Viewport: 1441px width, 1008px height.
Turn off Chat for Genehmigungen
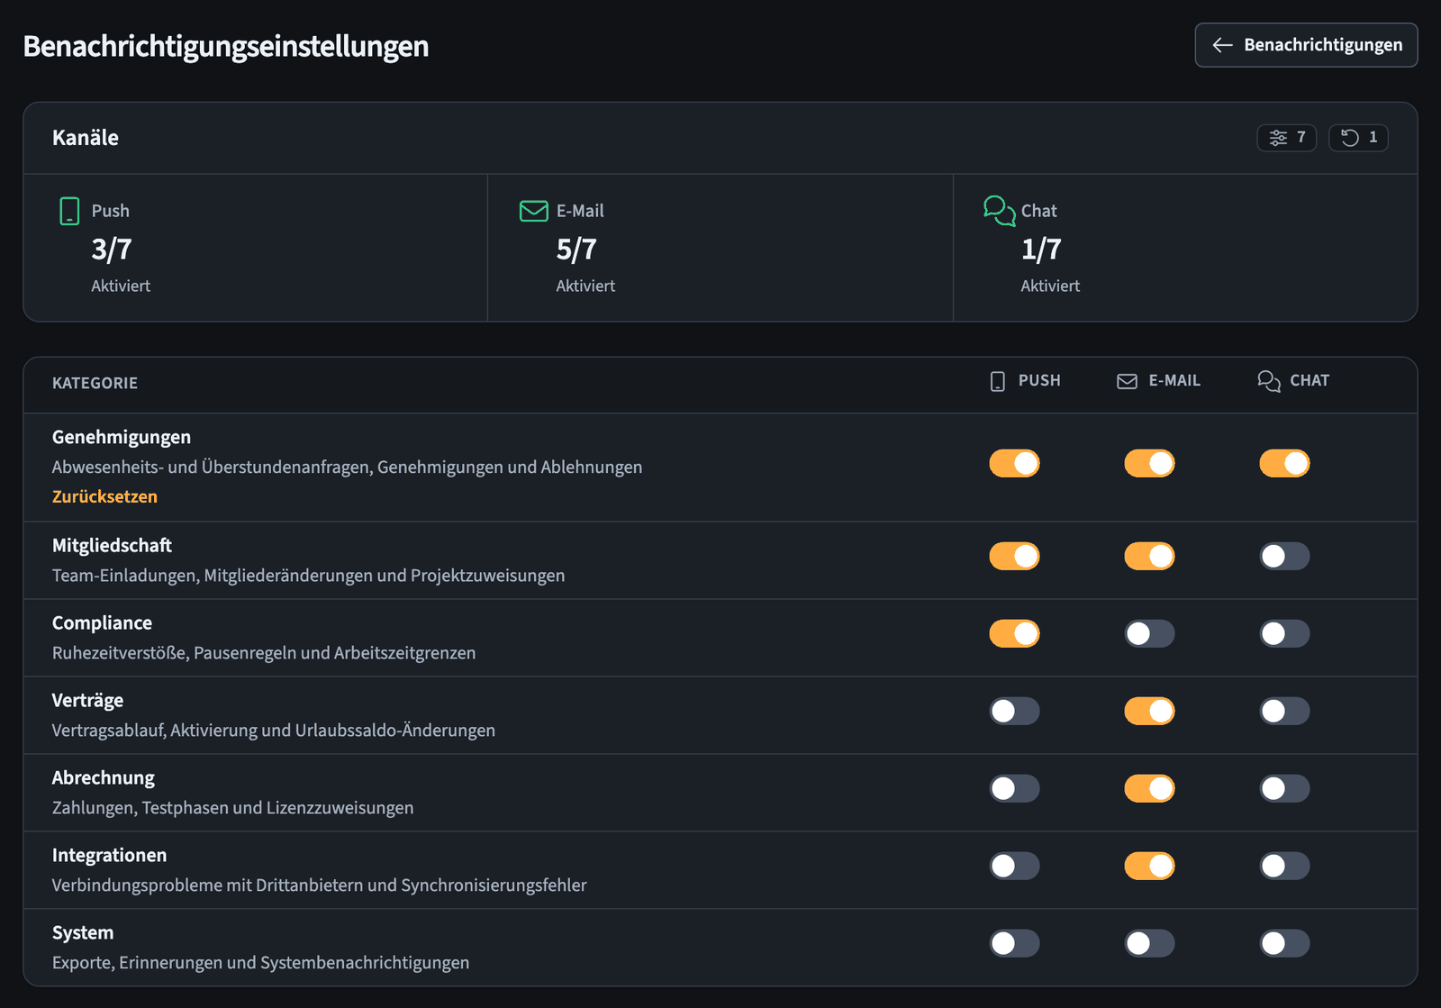pos(1285,463)
